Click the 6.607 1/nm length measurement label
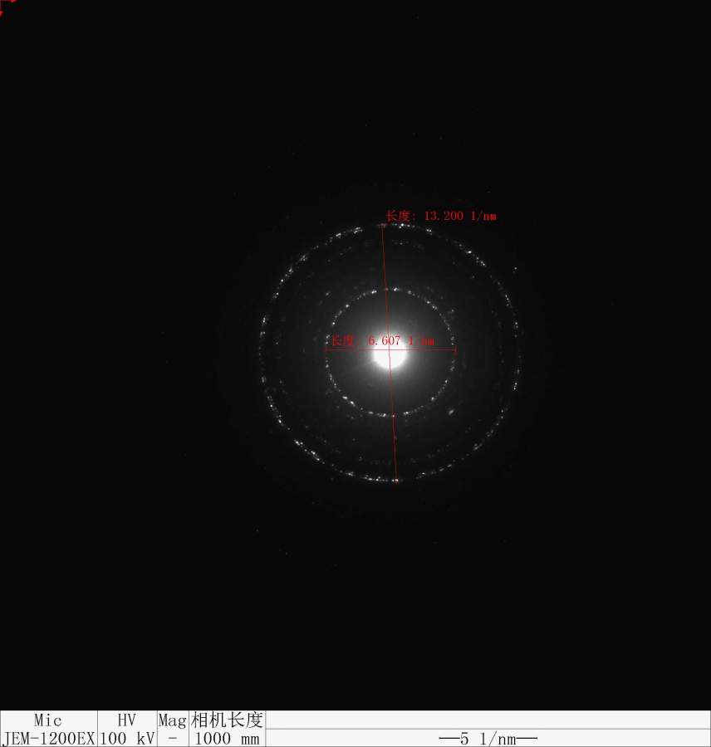The image size is (711, 747). coord(383,340)
